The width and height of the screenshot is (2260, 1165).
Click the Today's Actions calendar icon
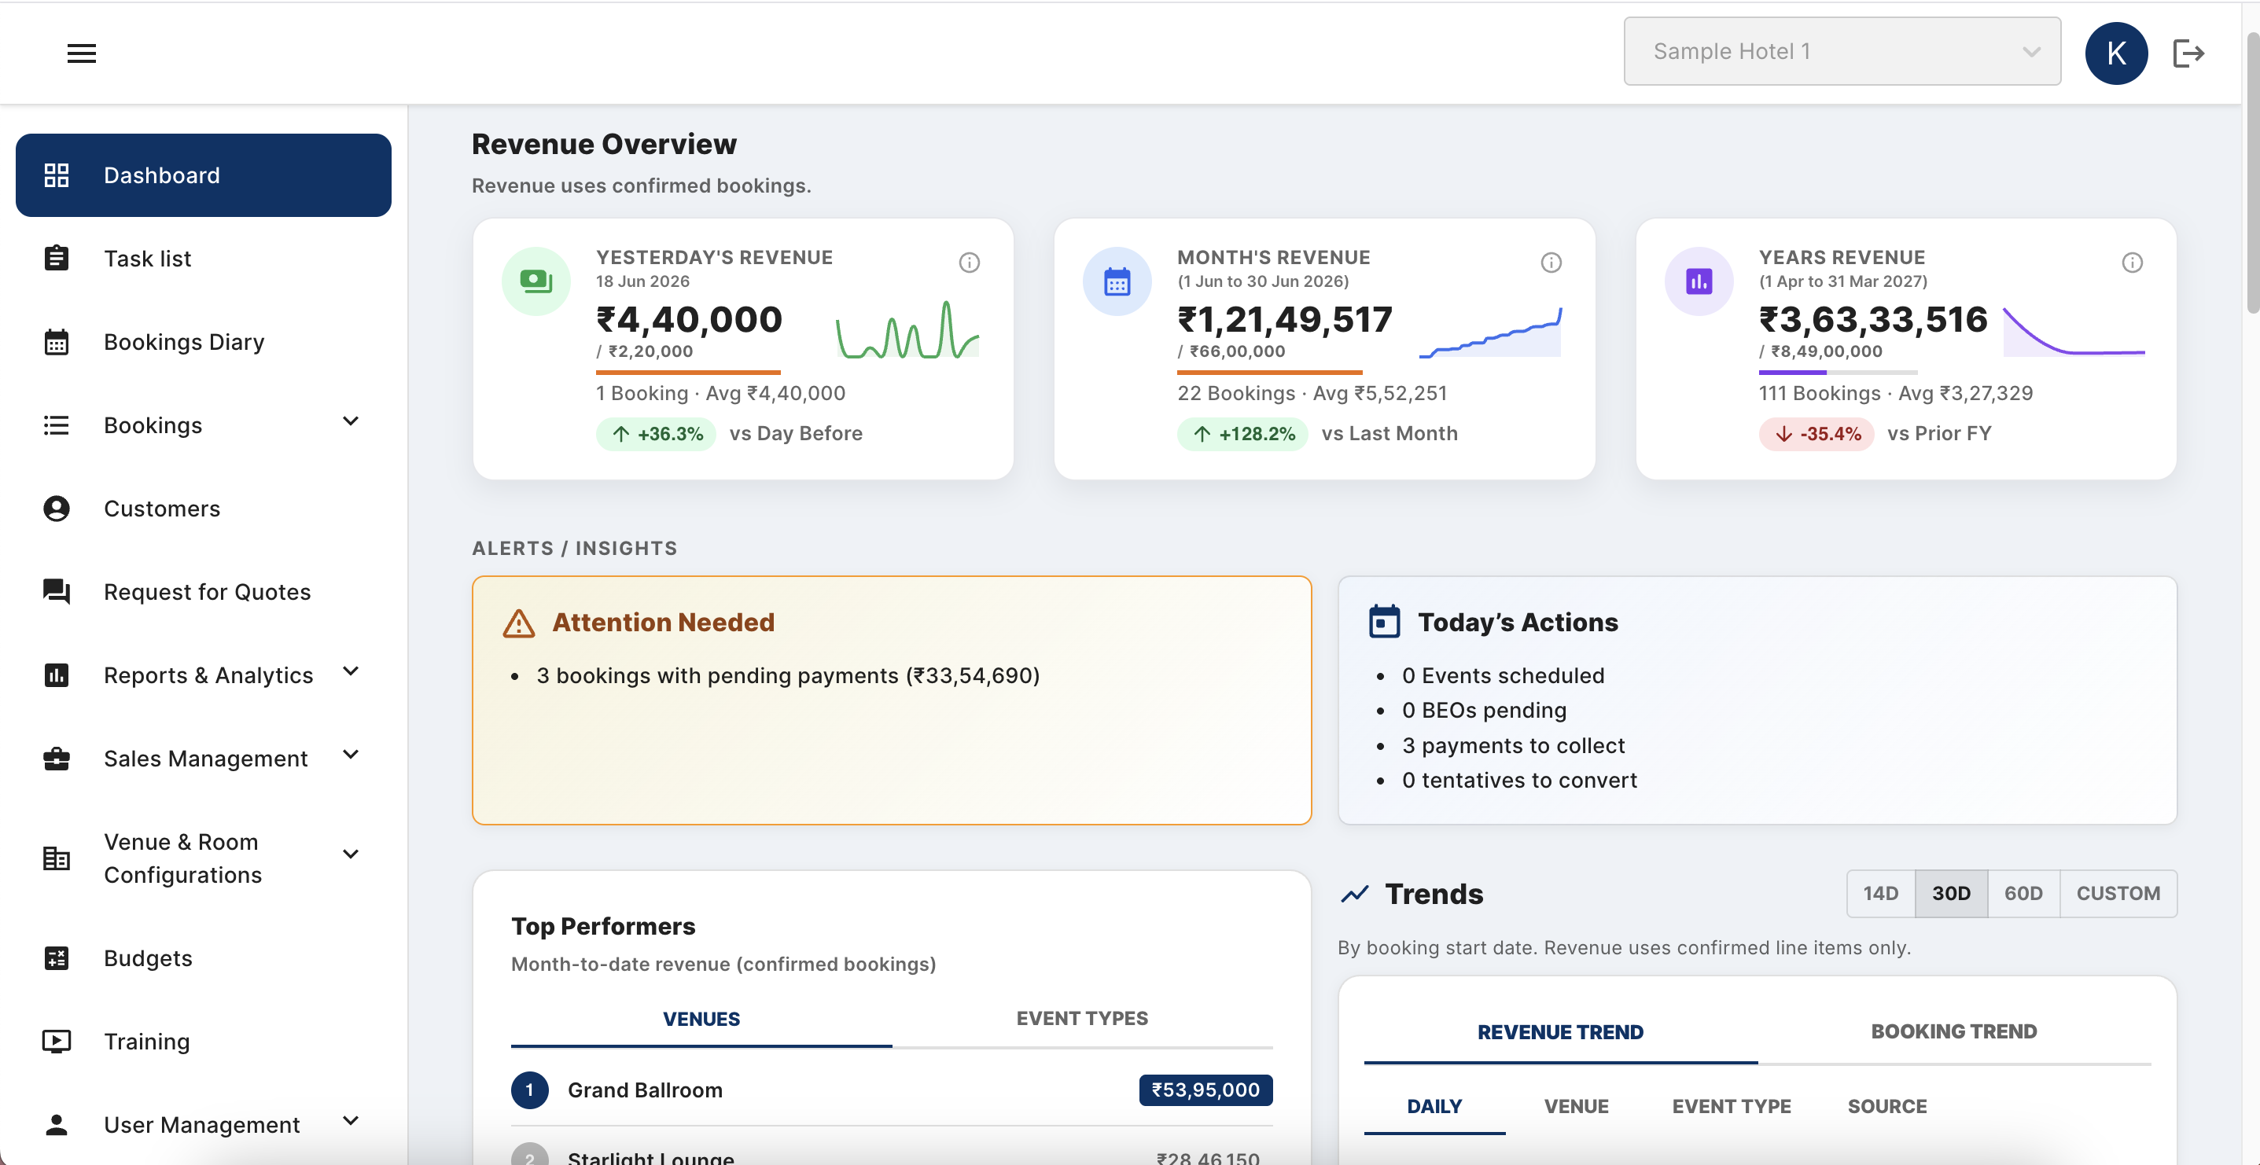click(x=1385, y=621)
